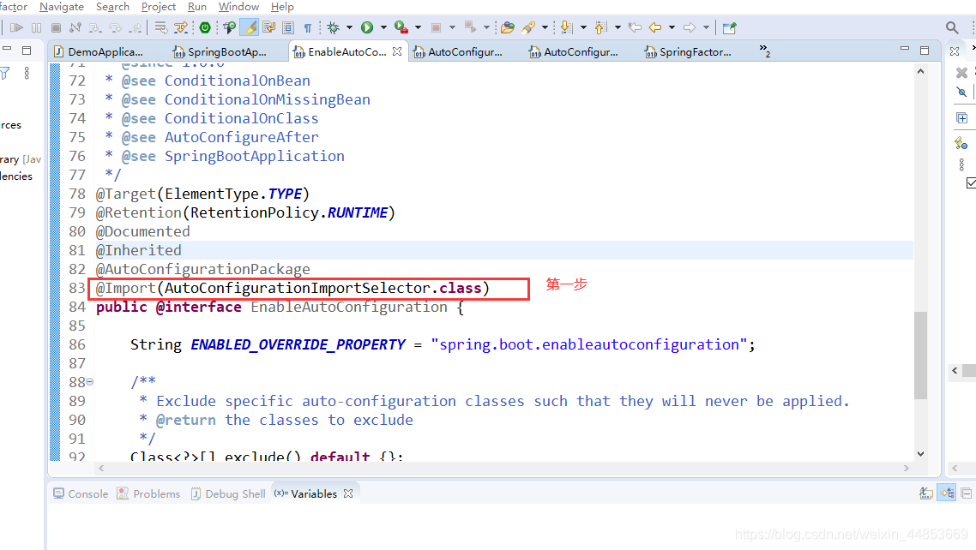
Task: Click the Last Edit Location icon
Action: (x=635, y=27)
